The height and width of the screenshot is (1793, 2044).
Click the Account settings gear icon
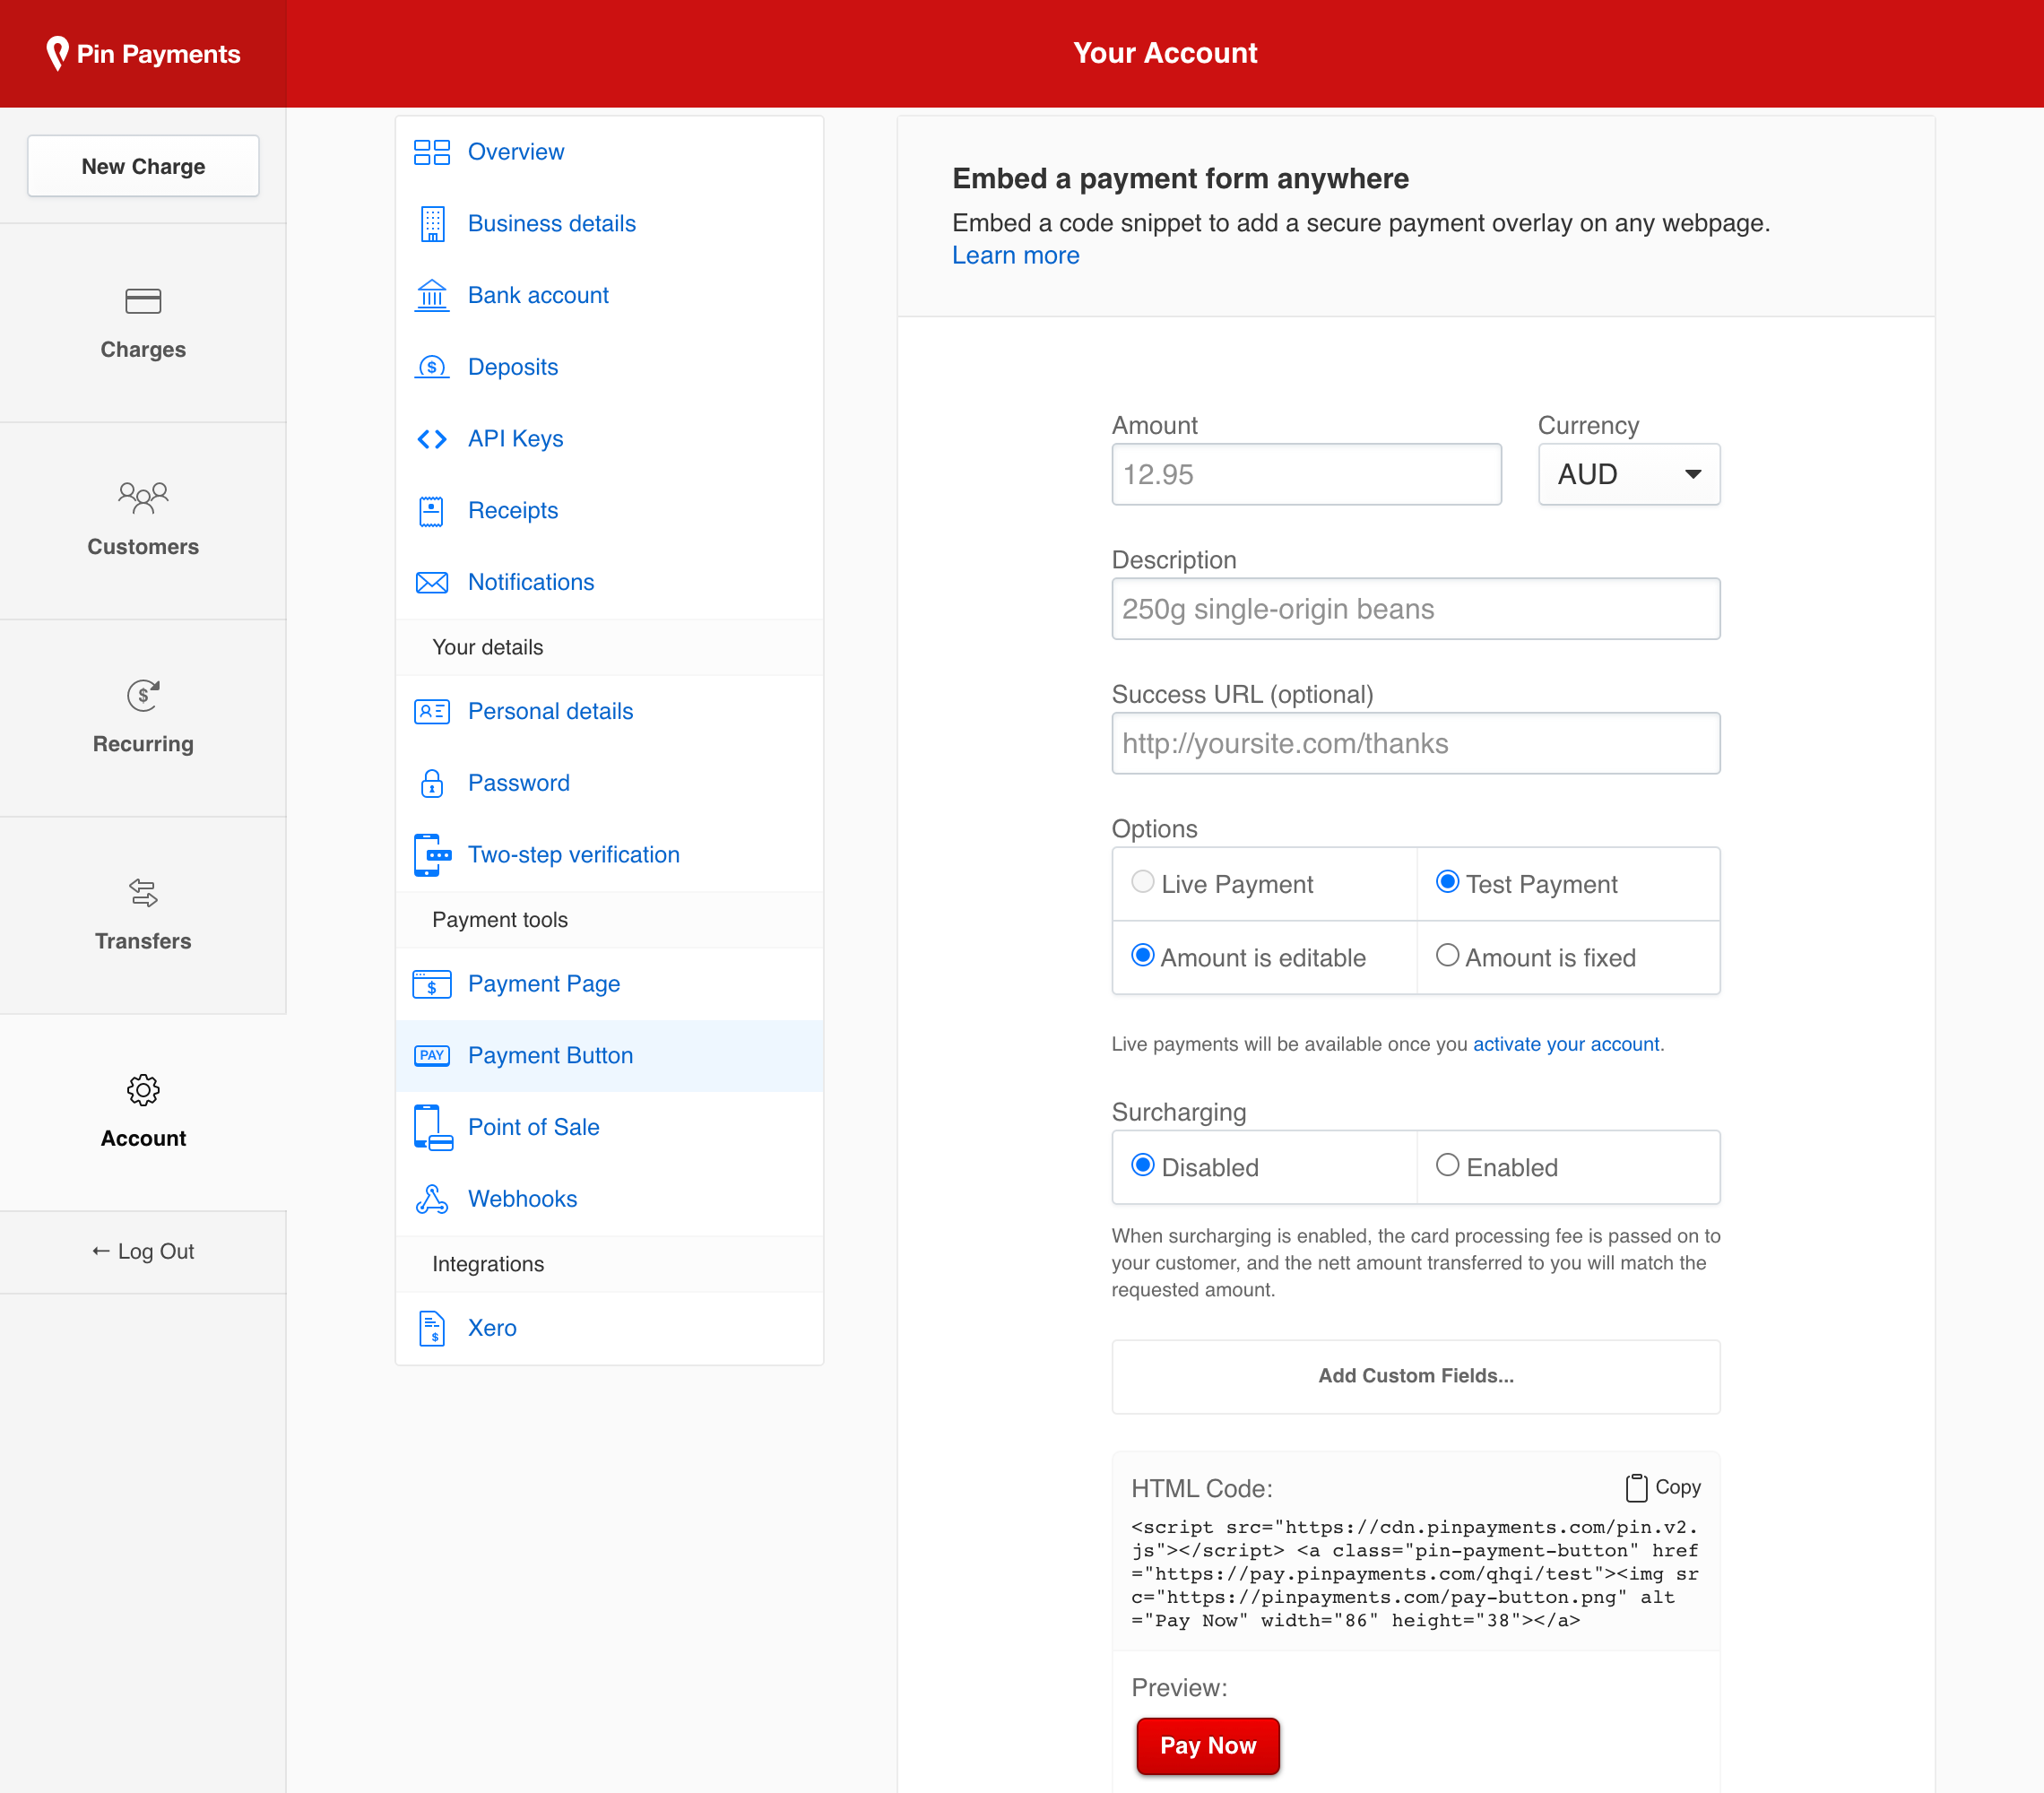(x=143, y=1090)
